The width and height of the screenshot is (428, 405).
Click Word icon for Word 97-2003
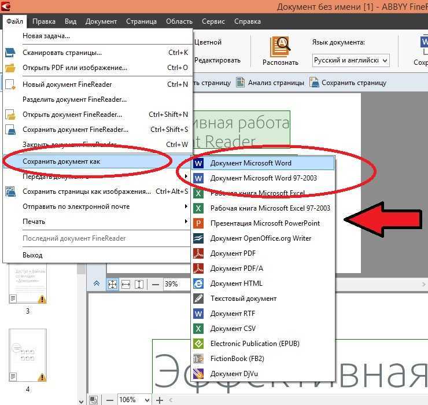tap(198, 178)
